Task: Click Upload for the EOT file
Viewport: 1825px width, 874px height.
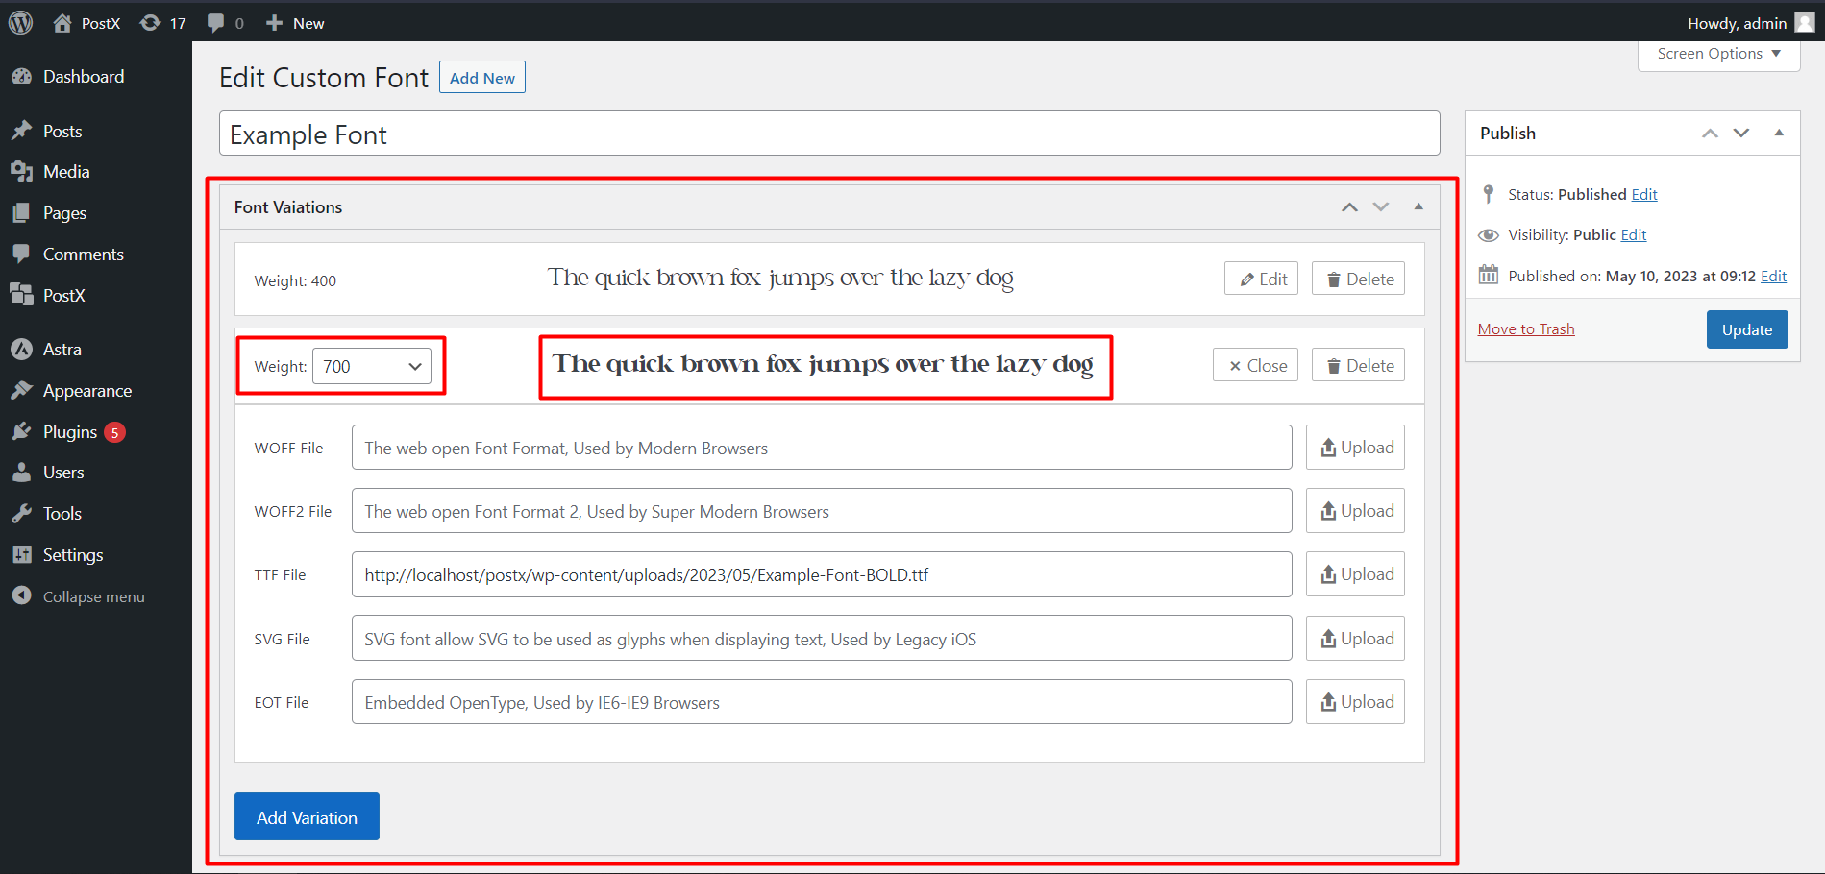Action: pos(1355,702)
